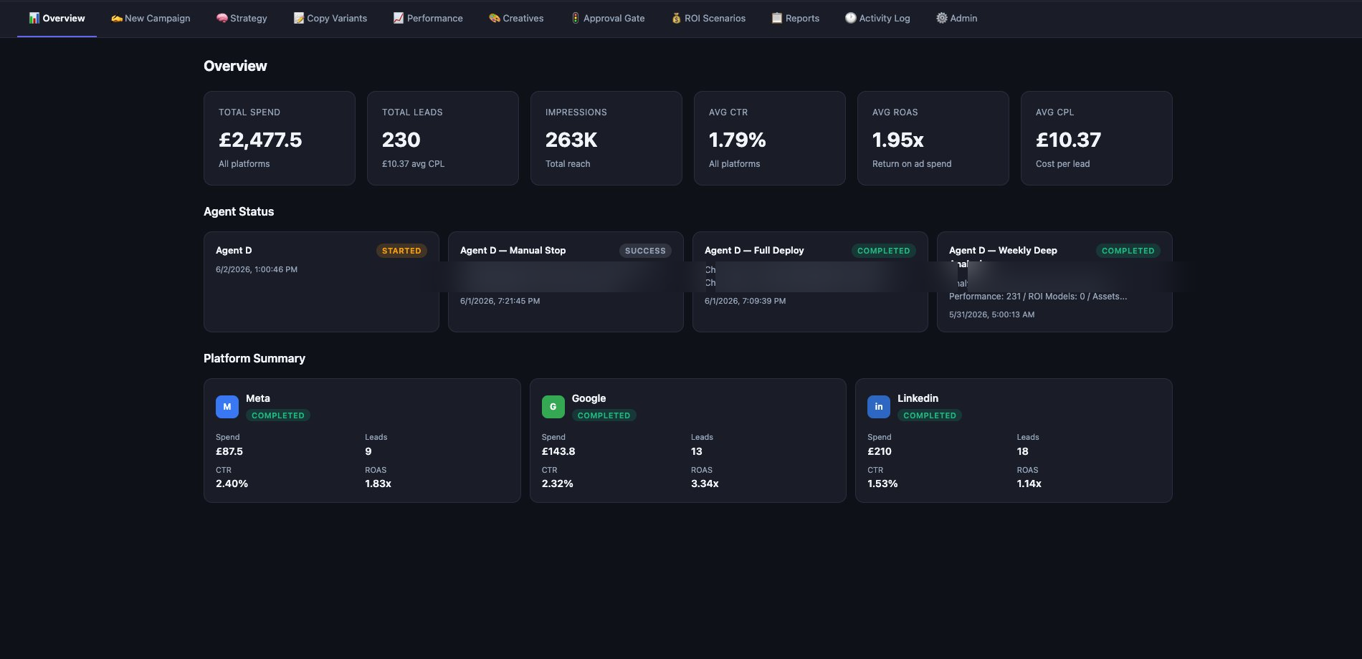Open the Agent D — Manual Stop card
The width and height of the screenshot is (1362, 659).
[x=566, y=282]
